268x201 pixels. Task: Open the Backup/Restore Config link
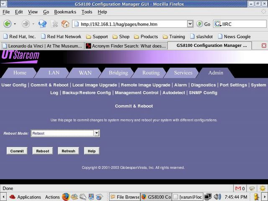tap(87, 93)
